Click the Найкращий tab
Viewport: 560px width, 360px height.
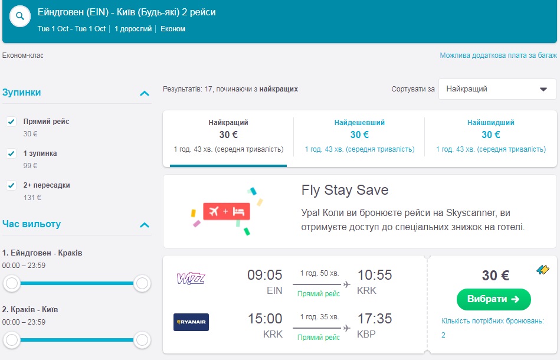(228, 136)
